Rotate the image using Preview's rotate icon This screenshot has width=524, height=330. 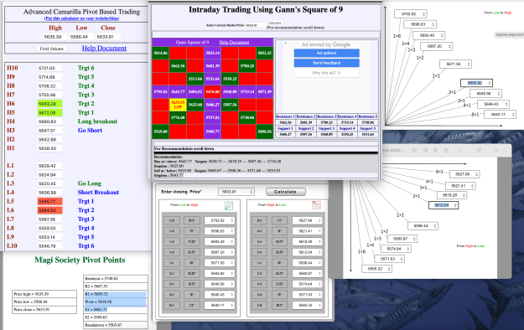(x=479, y=151)
